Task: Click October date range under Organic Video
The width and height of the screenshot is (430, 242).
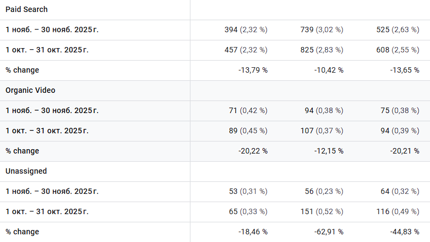Action: [x=47, y=131]
